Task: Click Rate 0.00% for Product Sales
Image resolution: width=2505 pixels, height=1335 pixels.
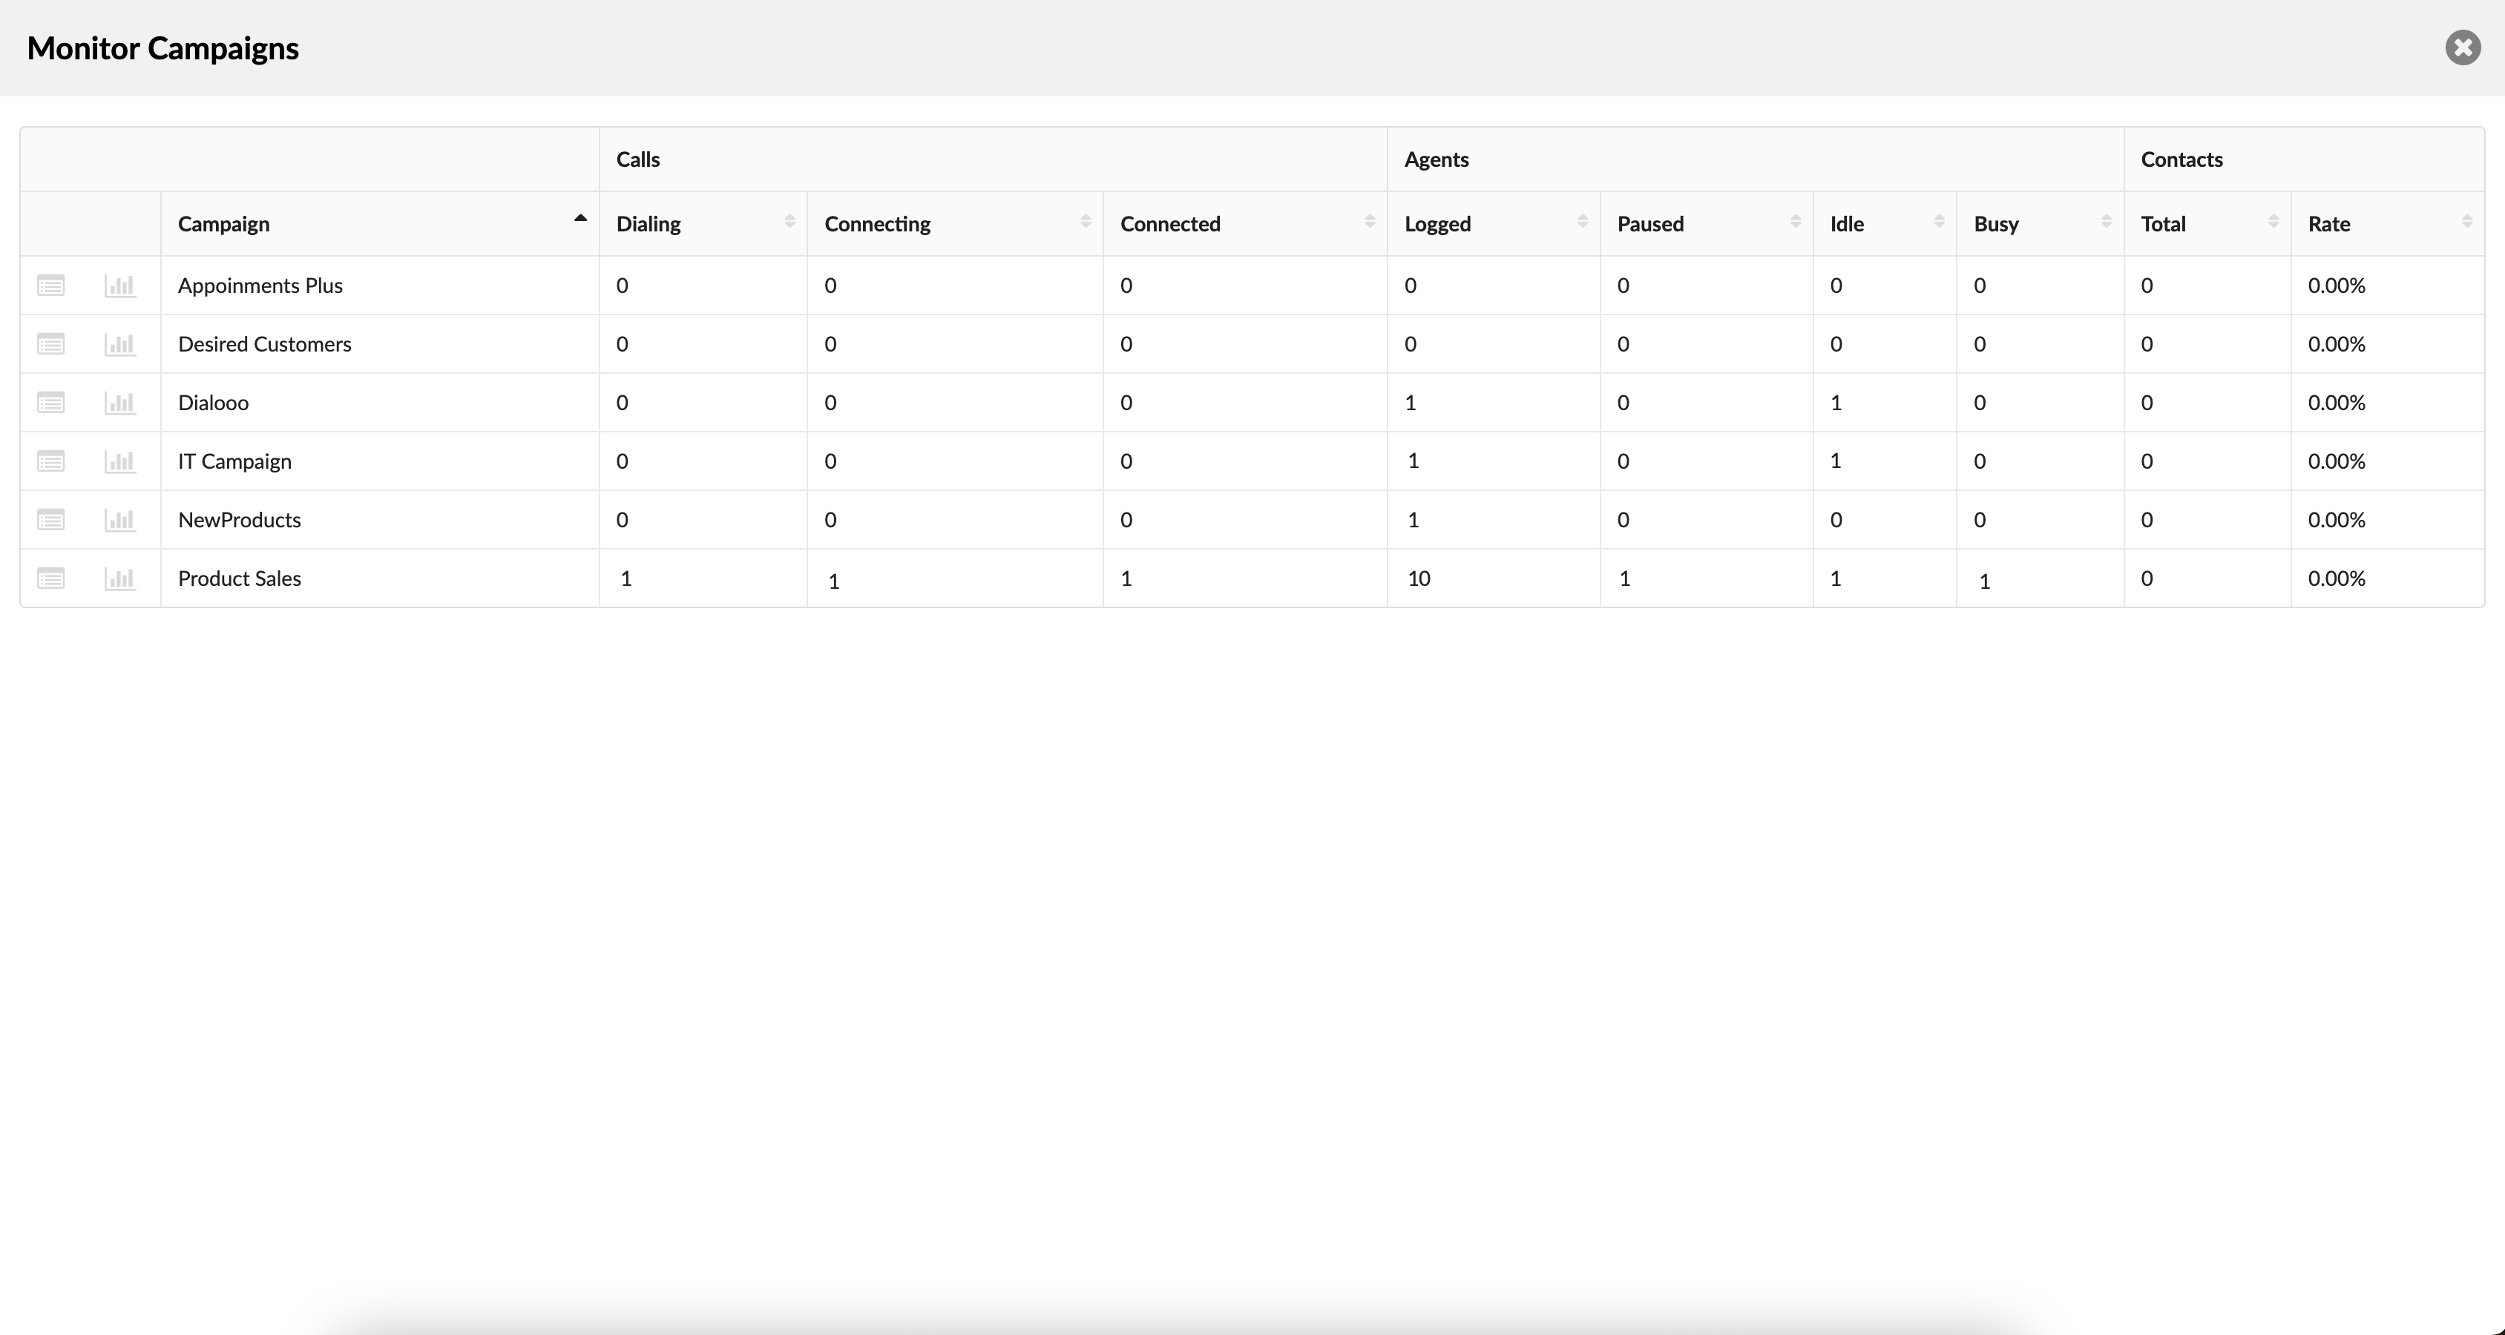Action: [2336, 578]
